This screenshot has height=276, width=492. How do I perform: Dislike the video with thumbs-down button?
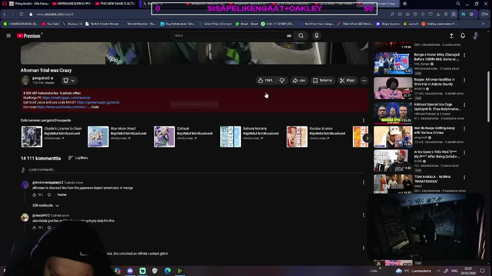coord(282,80)
